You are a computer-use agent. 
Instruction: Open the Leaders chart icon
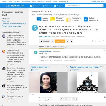55,6
